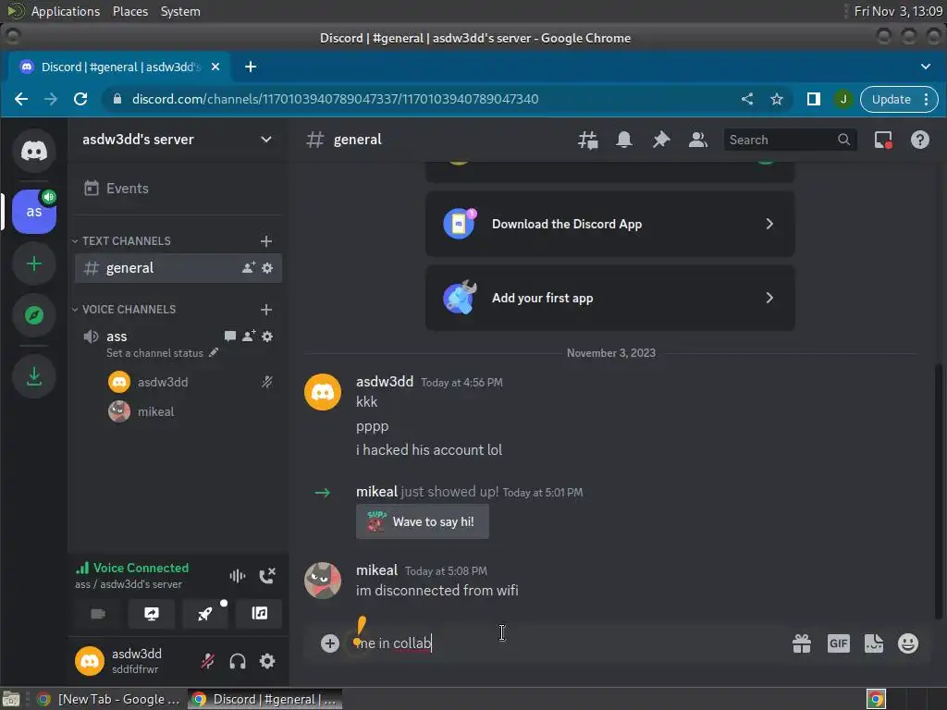Create a voice channel with the plus icon
The width and height of the screenshot is (947, 710).
point(265,309)
